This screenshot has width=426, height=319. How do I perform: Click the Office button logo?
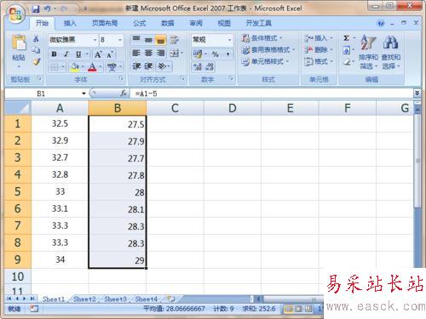15,14
